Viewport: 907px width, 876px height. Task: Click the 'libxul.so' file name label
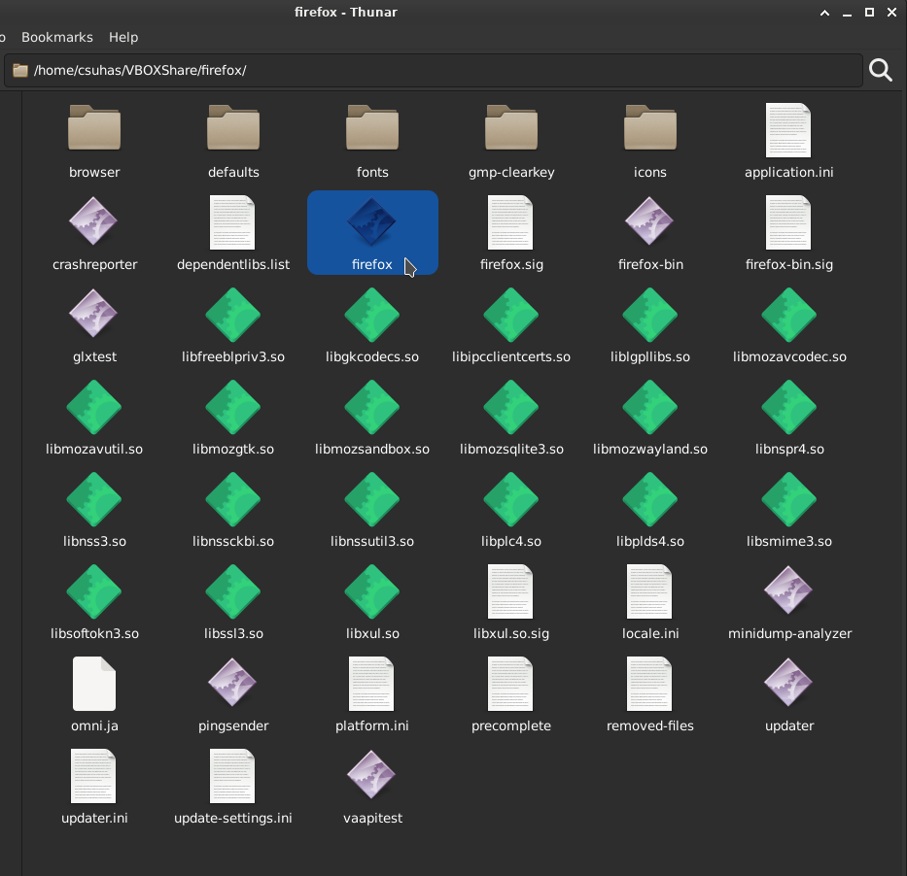pyautogui.click(x=372, y=634)
